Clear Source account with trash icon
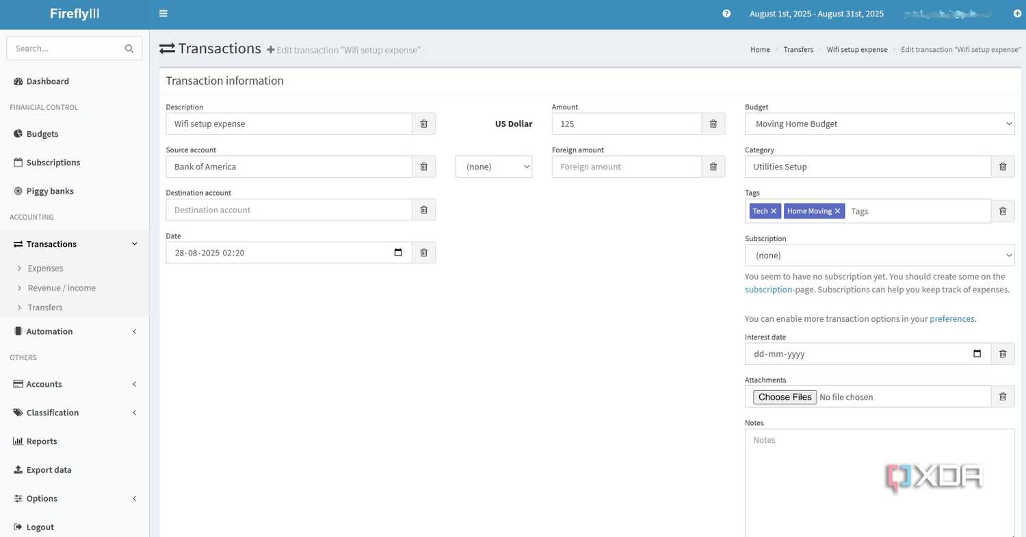 (424, 167)
